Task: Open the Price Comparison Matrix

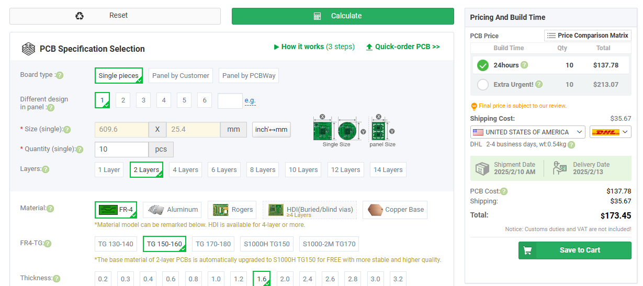Action: pyautogui.click(x=588, y=36)
